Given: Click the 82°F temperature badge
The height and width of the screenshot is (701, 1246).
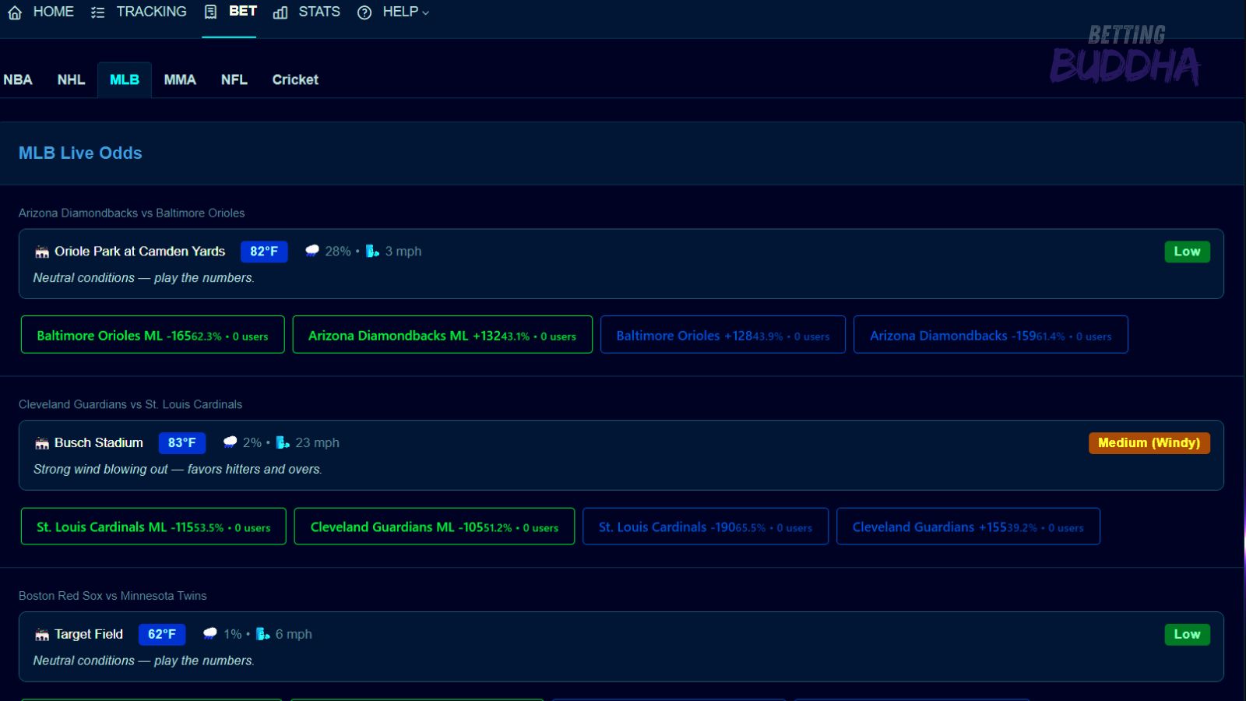Looking at the screenshot, I should [x=264, y=252].
